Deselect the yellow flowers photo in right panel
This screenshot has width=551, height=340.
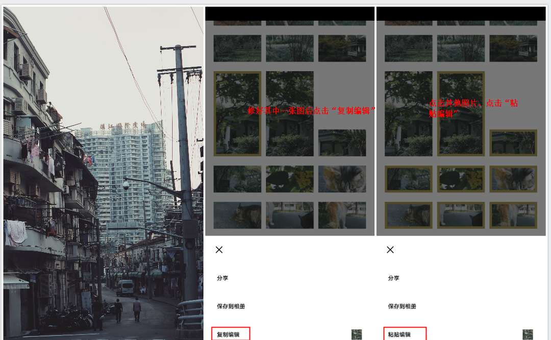tap(461, 179)
